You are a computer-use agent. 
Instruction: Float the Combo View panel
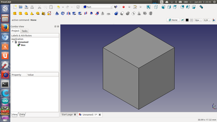[55, 26]
